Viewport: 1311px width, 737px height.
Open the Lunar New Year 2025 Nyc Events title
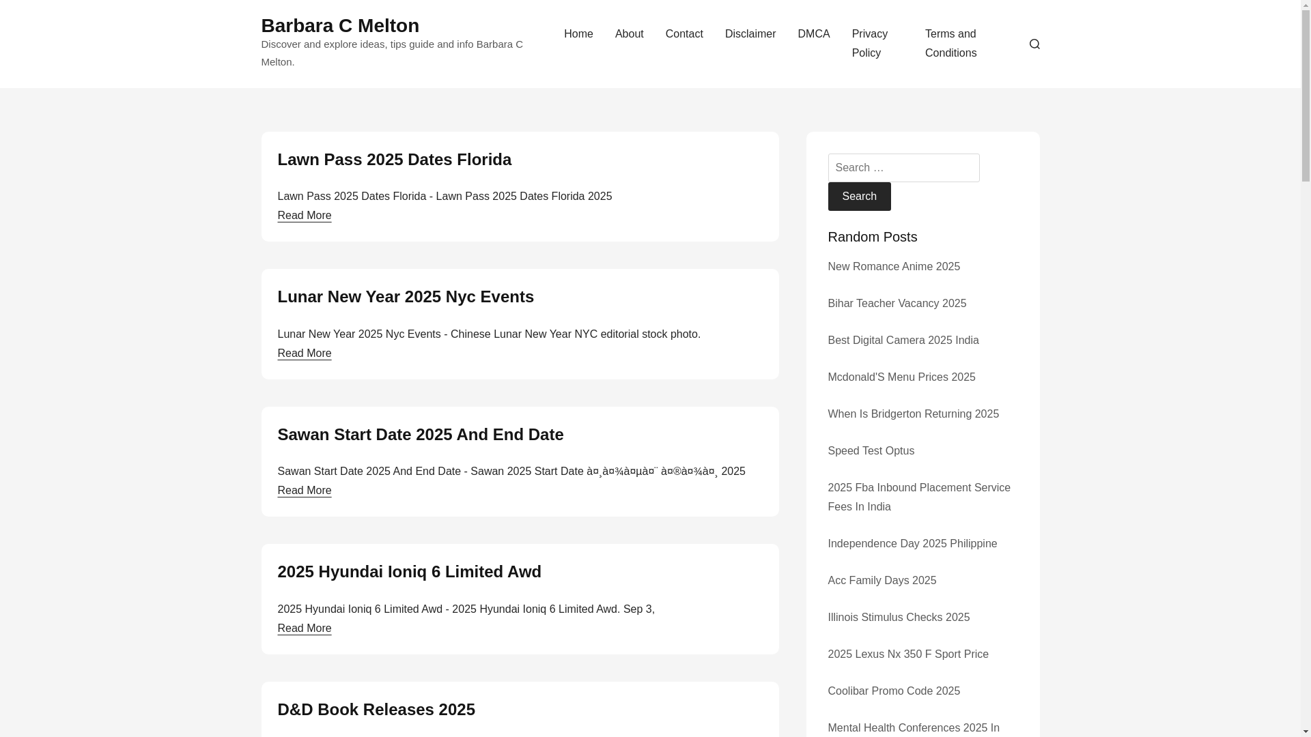click(x=406, y=297)
